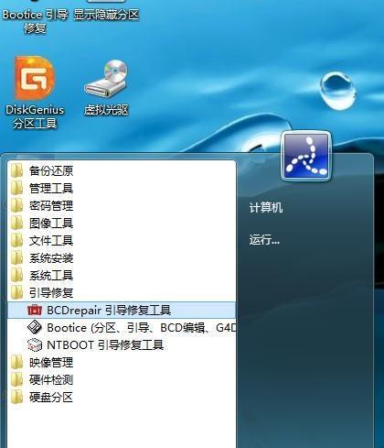Click the red toolbox icon beside BCDrepair
Image resolution: width=384 pixels, height=448 pixels.
pos(35,311)
